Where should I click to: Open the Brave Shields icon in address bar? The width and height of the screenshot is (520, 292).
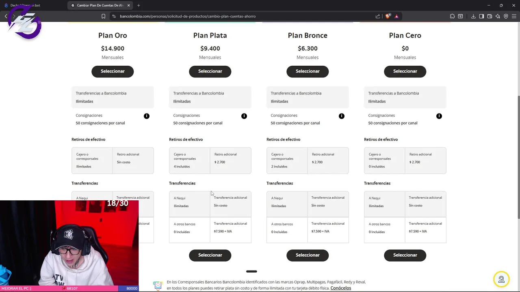(x=388, y=16)
